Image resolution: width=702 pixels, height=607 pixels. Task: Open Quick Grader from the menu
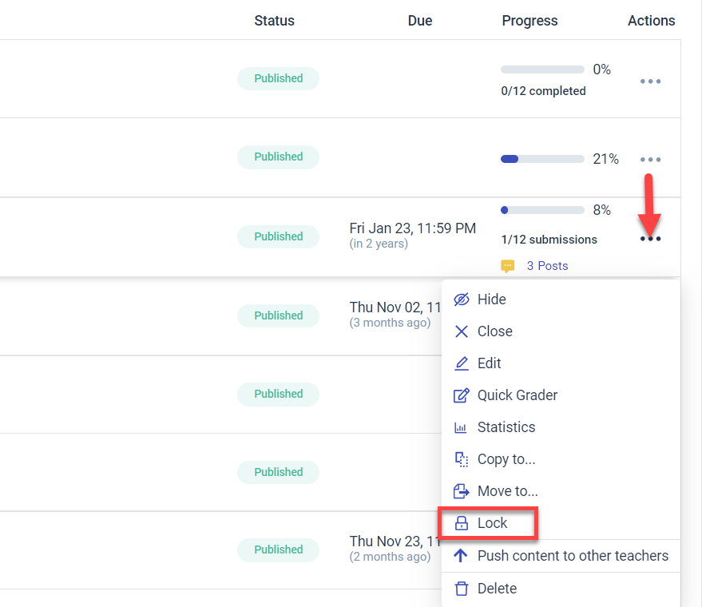561,395
